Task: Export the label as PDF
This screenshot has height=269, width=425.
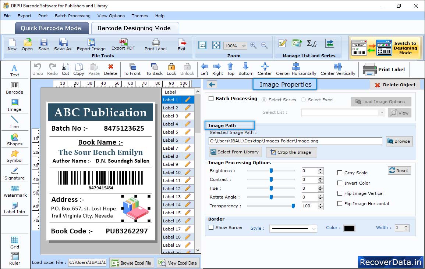Action: (123, 44)
